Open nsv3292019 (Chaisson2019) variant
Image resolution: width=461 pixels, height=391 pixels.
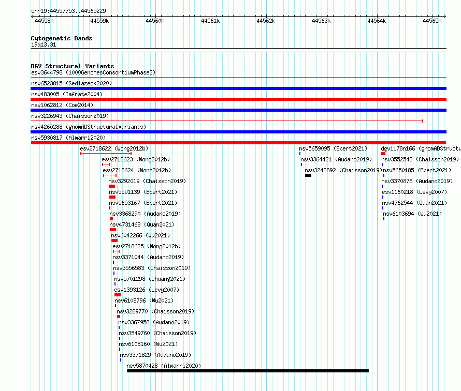click(x=147, y=181)
